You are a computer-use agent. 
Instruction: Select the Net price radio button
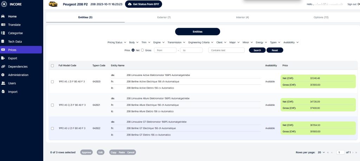133,50
